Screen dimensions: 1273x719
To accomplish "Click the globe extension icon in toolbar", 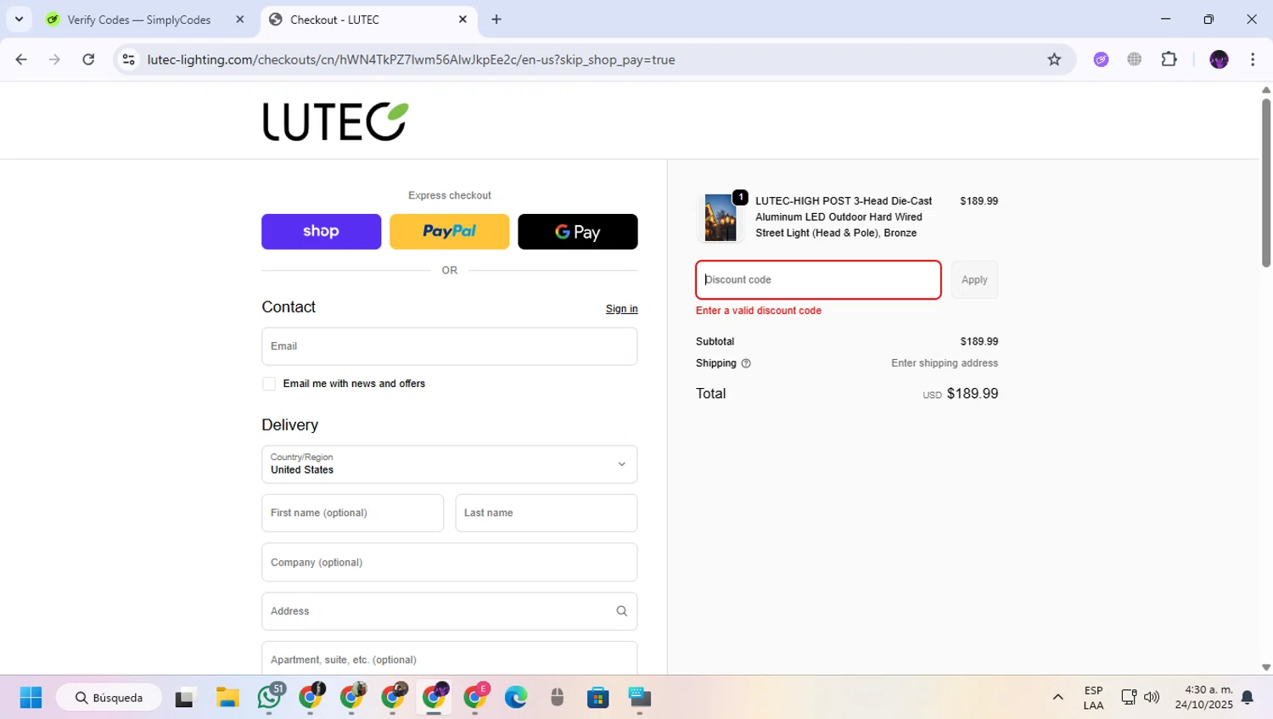I will (x=1135, y=59).
